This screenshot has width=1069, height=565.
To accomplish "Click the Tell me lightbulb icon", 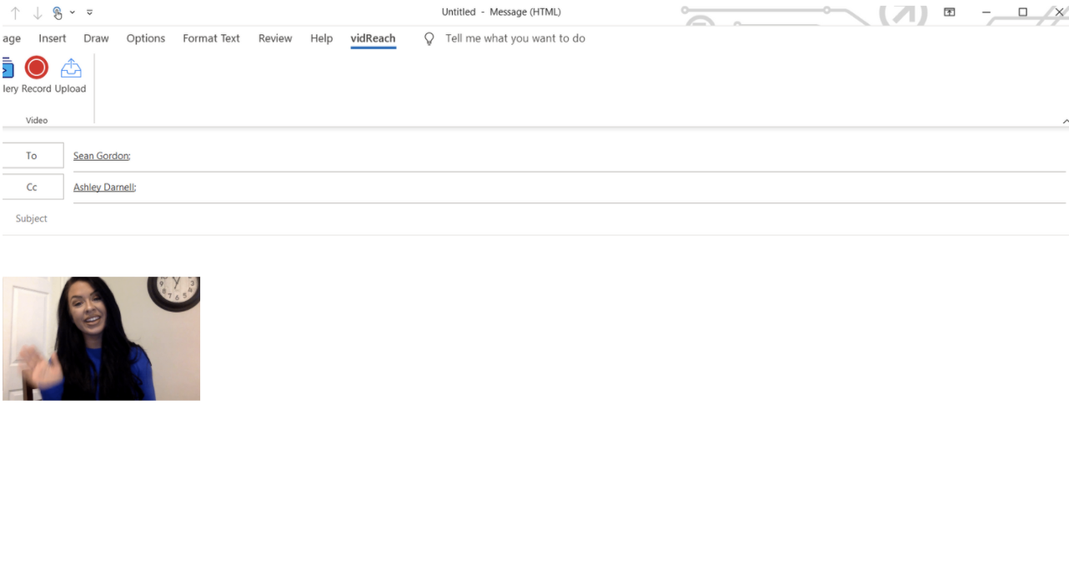I will 429,38.
